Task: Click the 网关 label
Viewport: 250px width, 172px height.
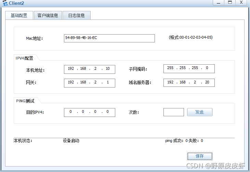Action: [31, 82]
